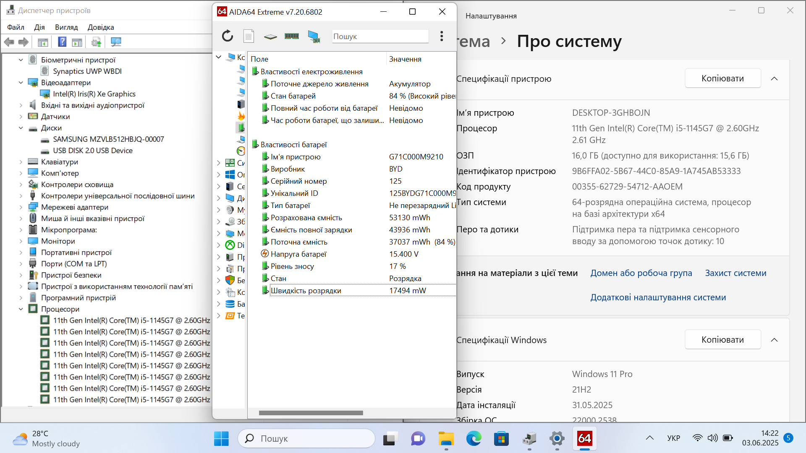Screen dimensions: 806x453
Task: Collapse the Відеоадаптери node
Action: (x=21, y=83)
